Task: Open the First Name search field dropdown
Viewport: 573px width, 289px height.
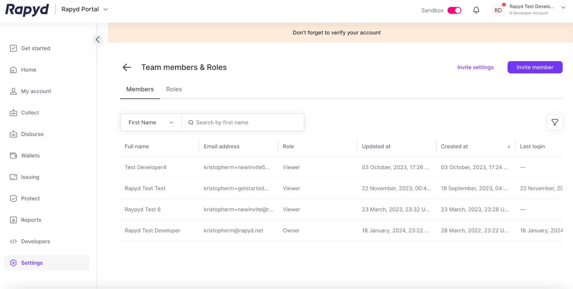Action: pyautogui.click(x=151, y=122)
